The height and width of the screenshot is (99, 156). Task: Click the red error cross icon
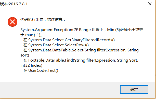pyautogui.click(x=12, y=22)
